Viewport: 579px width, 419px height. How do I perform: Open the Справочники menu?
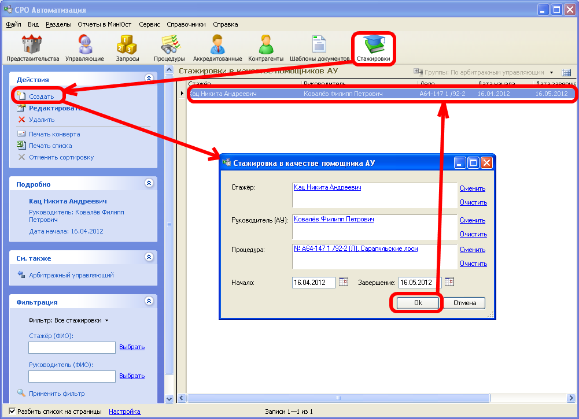[x=186, y=24]
